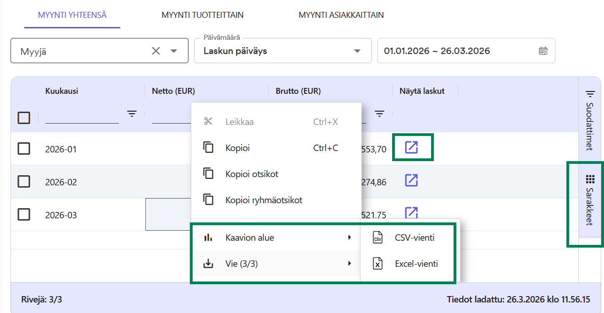604x313 pixels.
Task: Click the Excel document icon in submenu
Action: pyautogui.click(x=378, y=264)
